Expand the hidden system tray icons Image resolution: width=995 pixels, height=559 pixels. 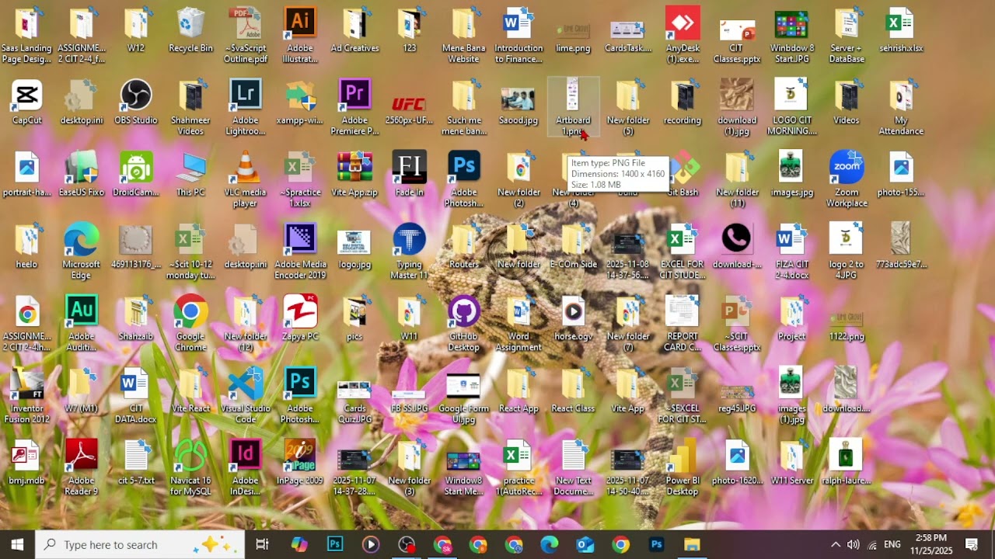(836, 544)
